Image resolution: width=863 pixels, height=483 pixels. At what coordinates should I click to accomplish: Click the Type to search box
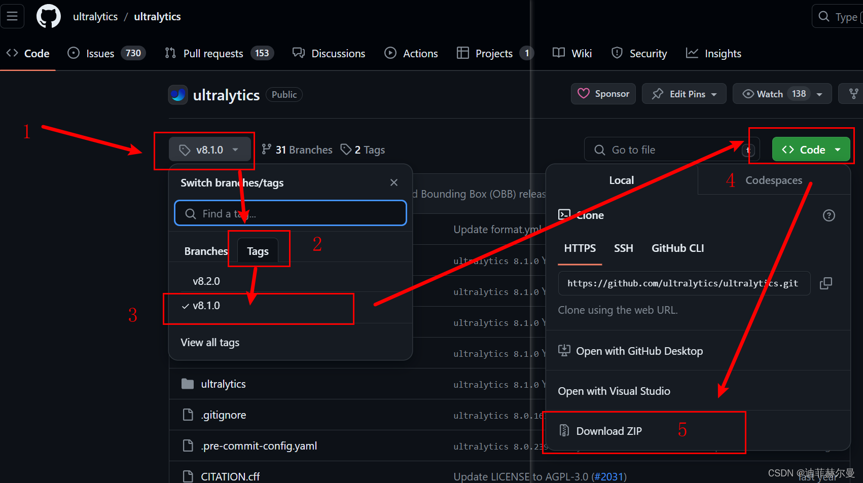pyautogui.click(x=838, y=17)
